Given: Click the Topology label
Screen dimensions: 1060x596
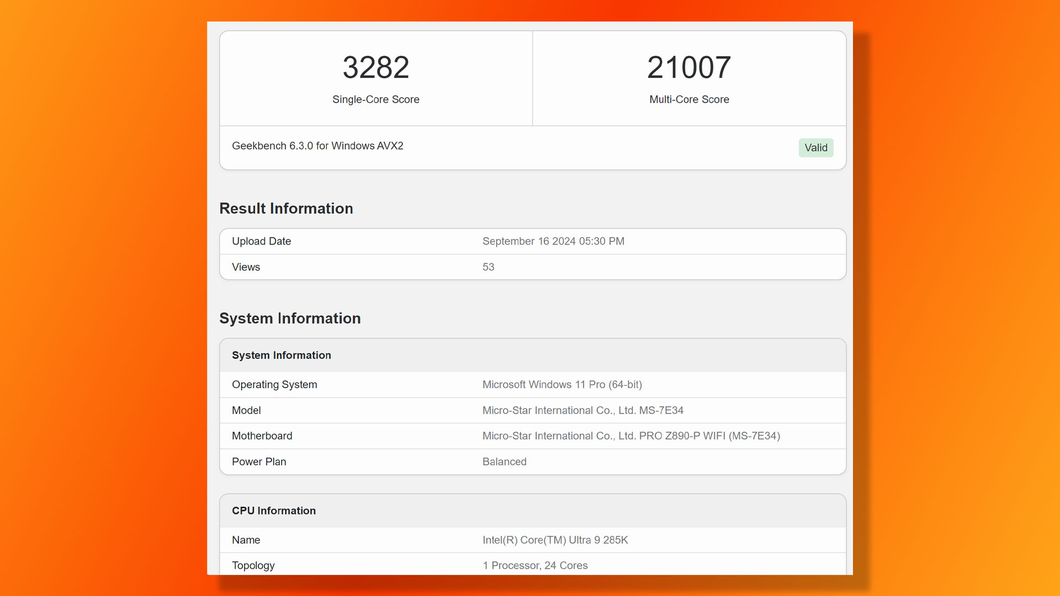Looking at the screenshot, I should (253, 566).
